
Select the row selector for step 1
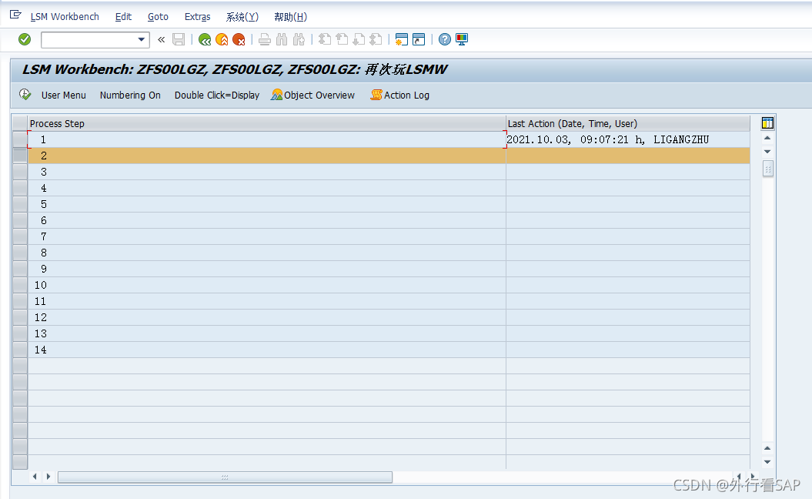20,139
